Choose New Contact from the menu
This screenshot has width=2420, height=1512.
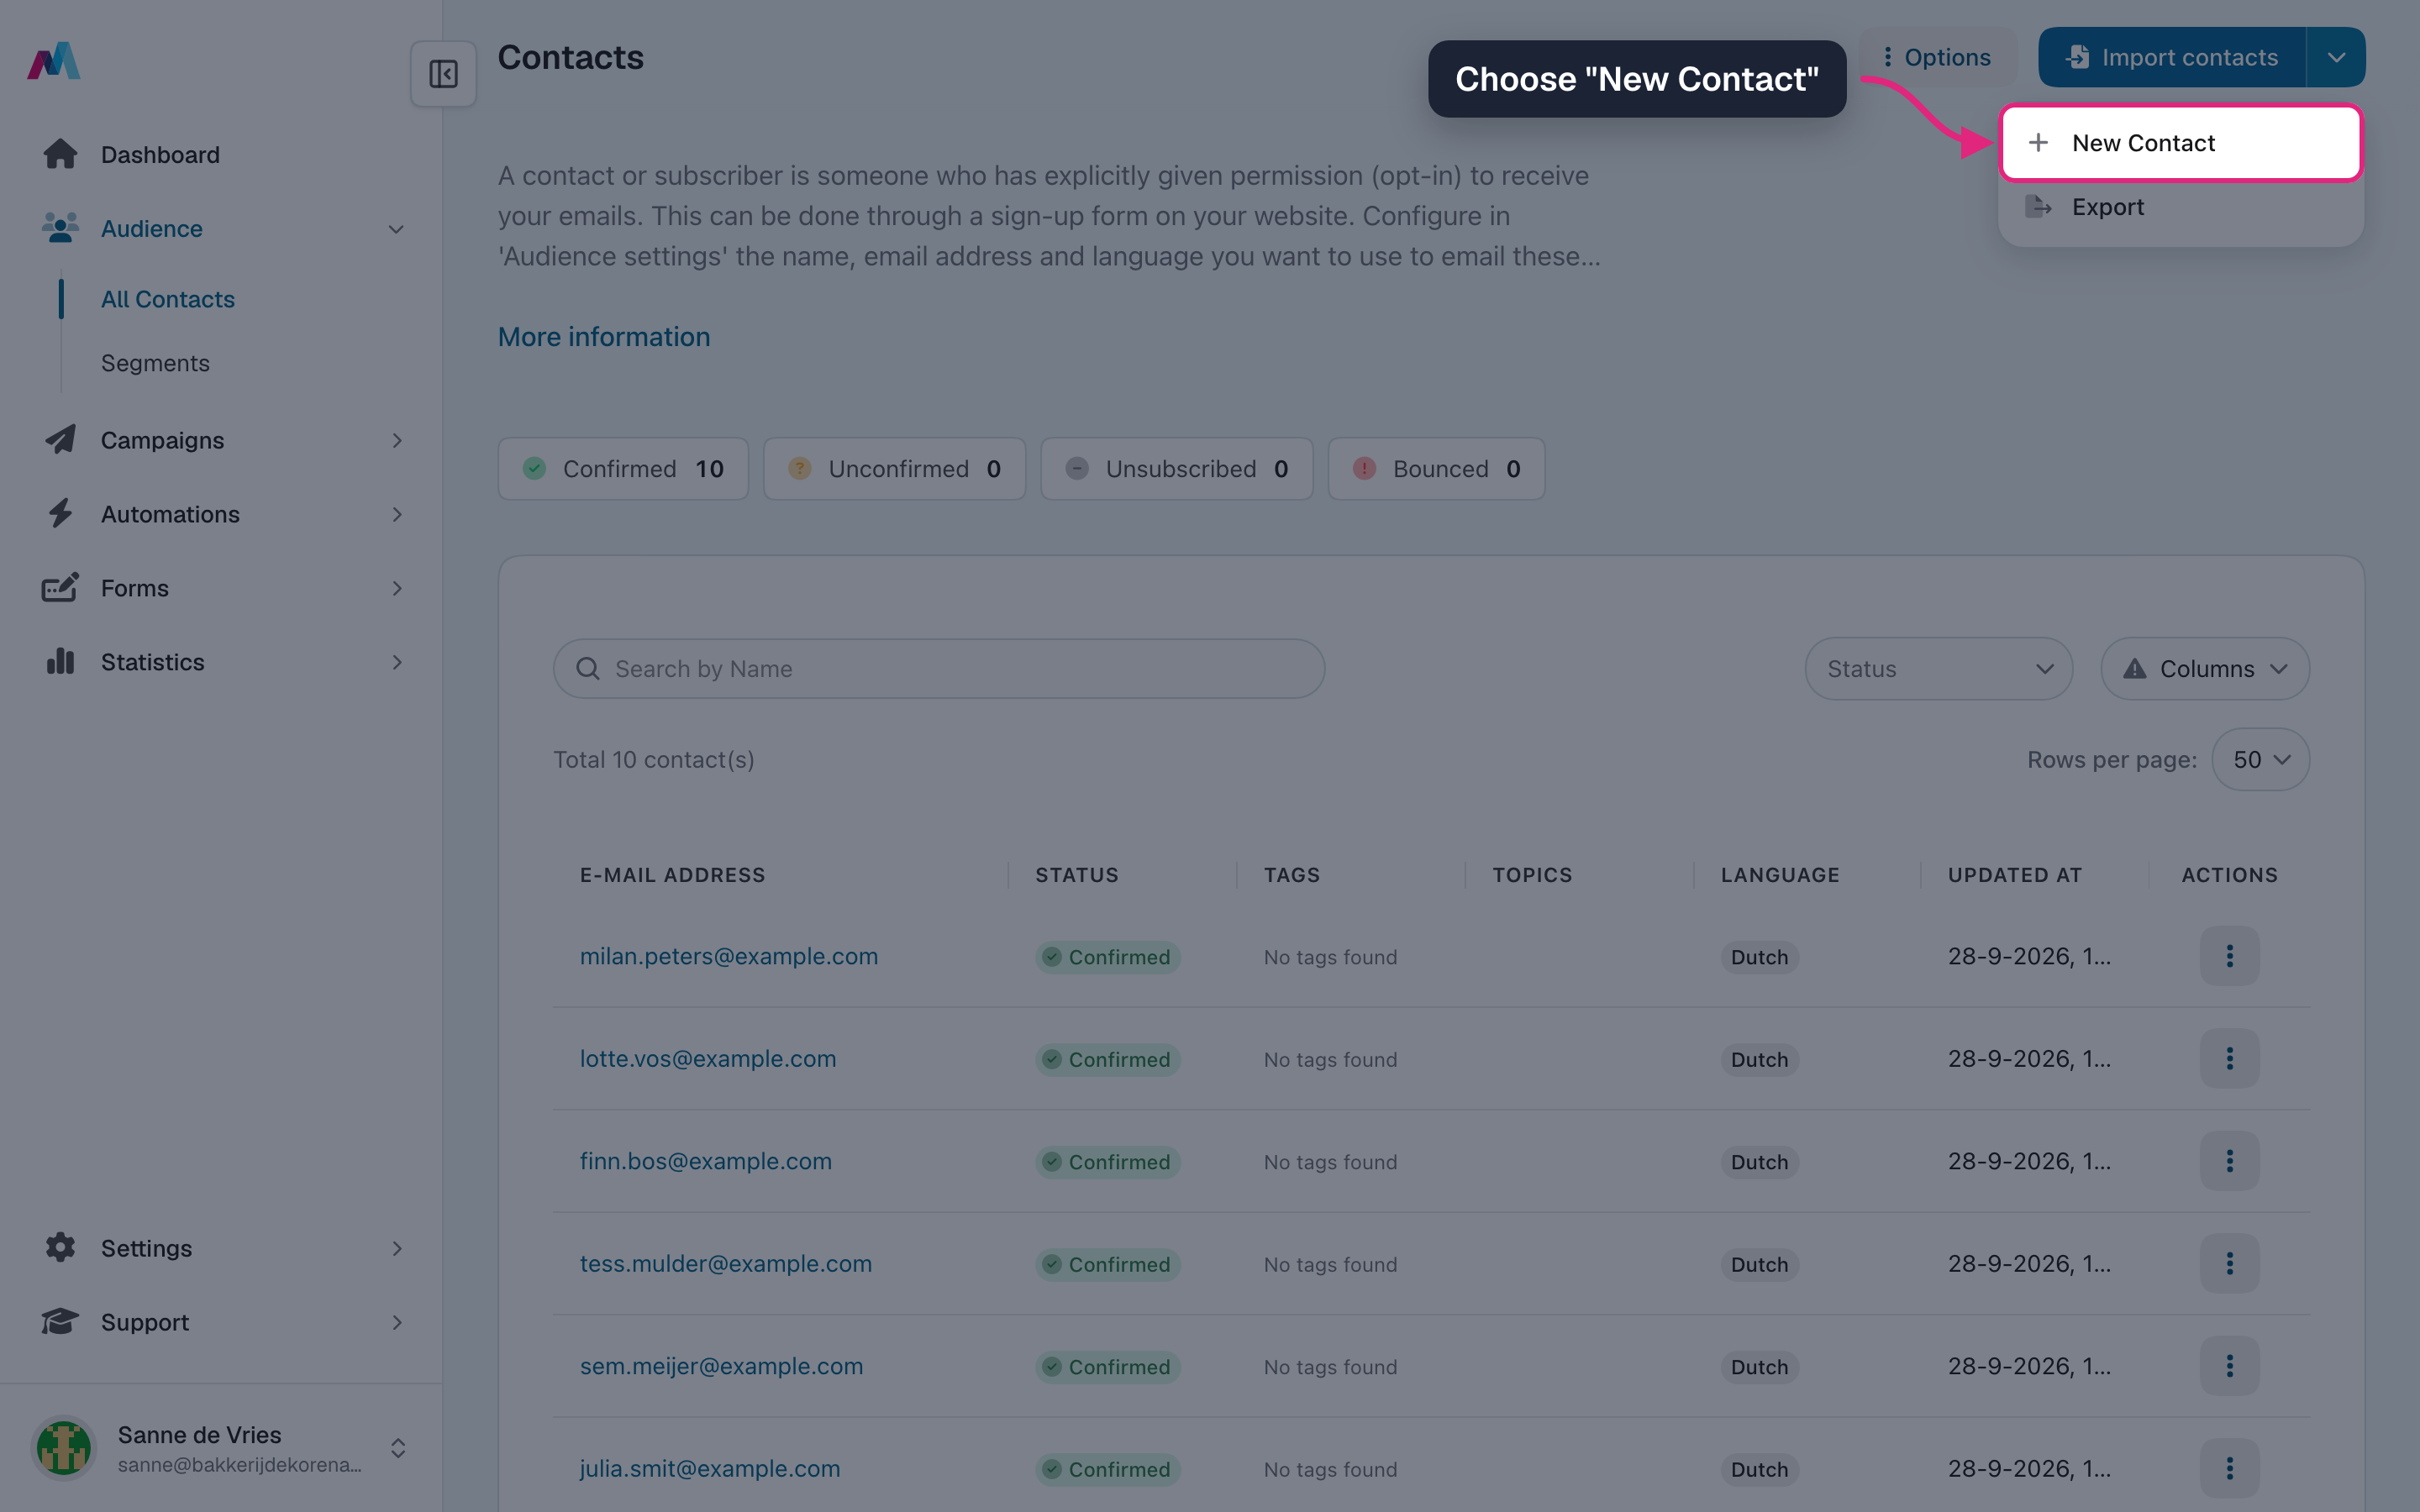2181,143
